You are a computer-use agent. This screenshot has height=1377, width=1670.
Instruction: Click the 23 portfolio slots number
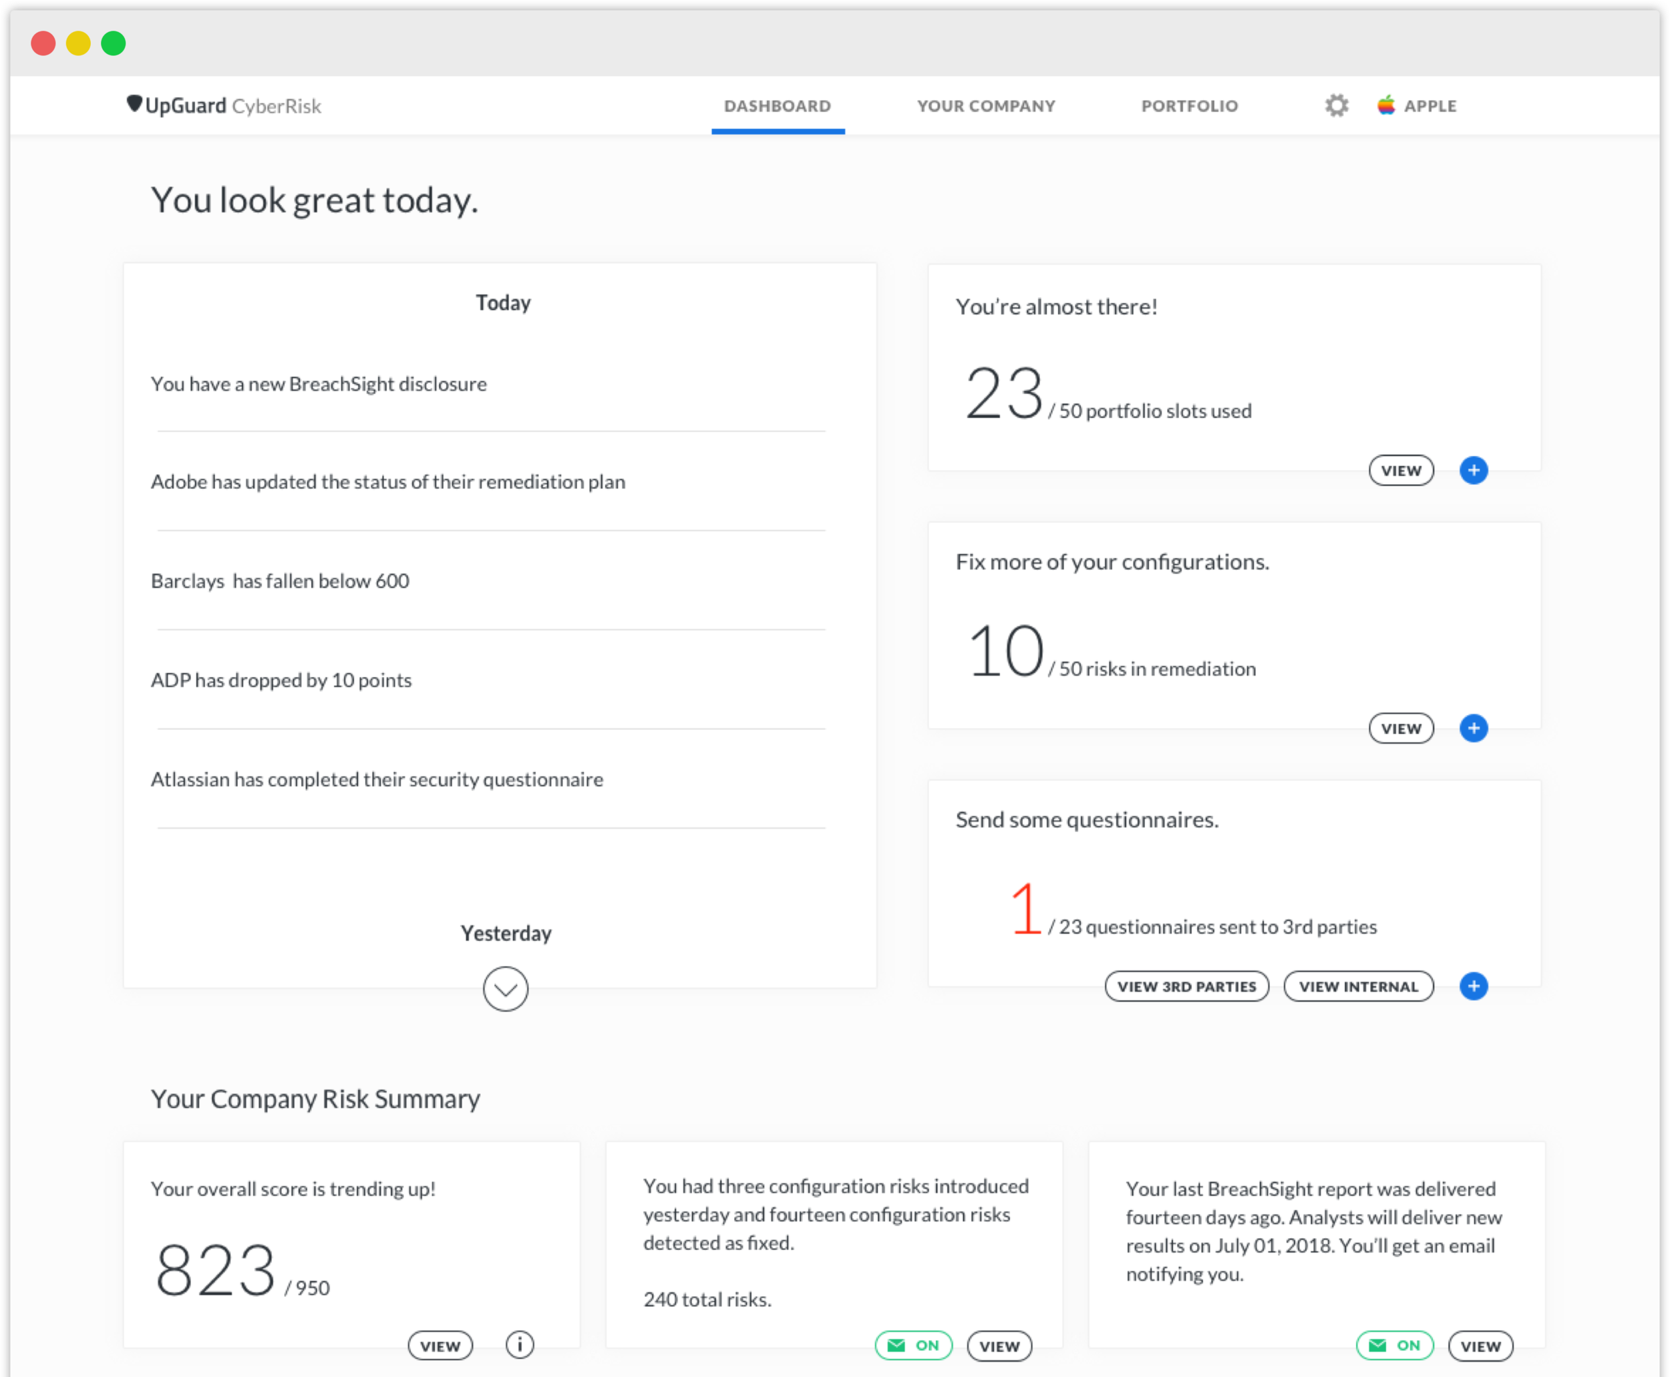pyautogui.click(x=1003, y=393)
